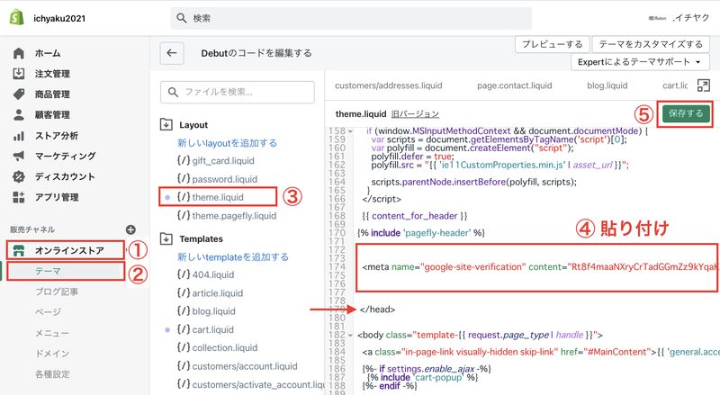Open 旧バージョン link
Screen dimensions: 720x395
(x=415, y=114)
